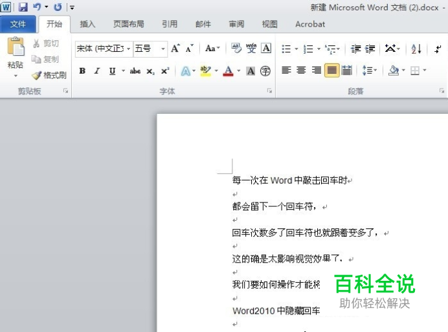Toggle Italic formatting
The width and height of the screenshot is (448, 332).
[97, 71]
